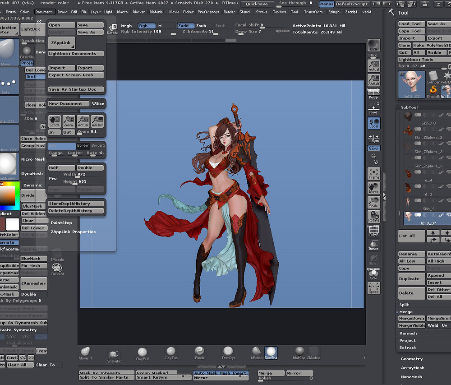The image size is (451, 385).
Task: Click the Scroll icon in Document palette
Action: (x=54, y=121)
